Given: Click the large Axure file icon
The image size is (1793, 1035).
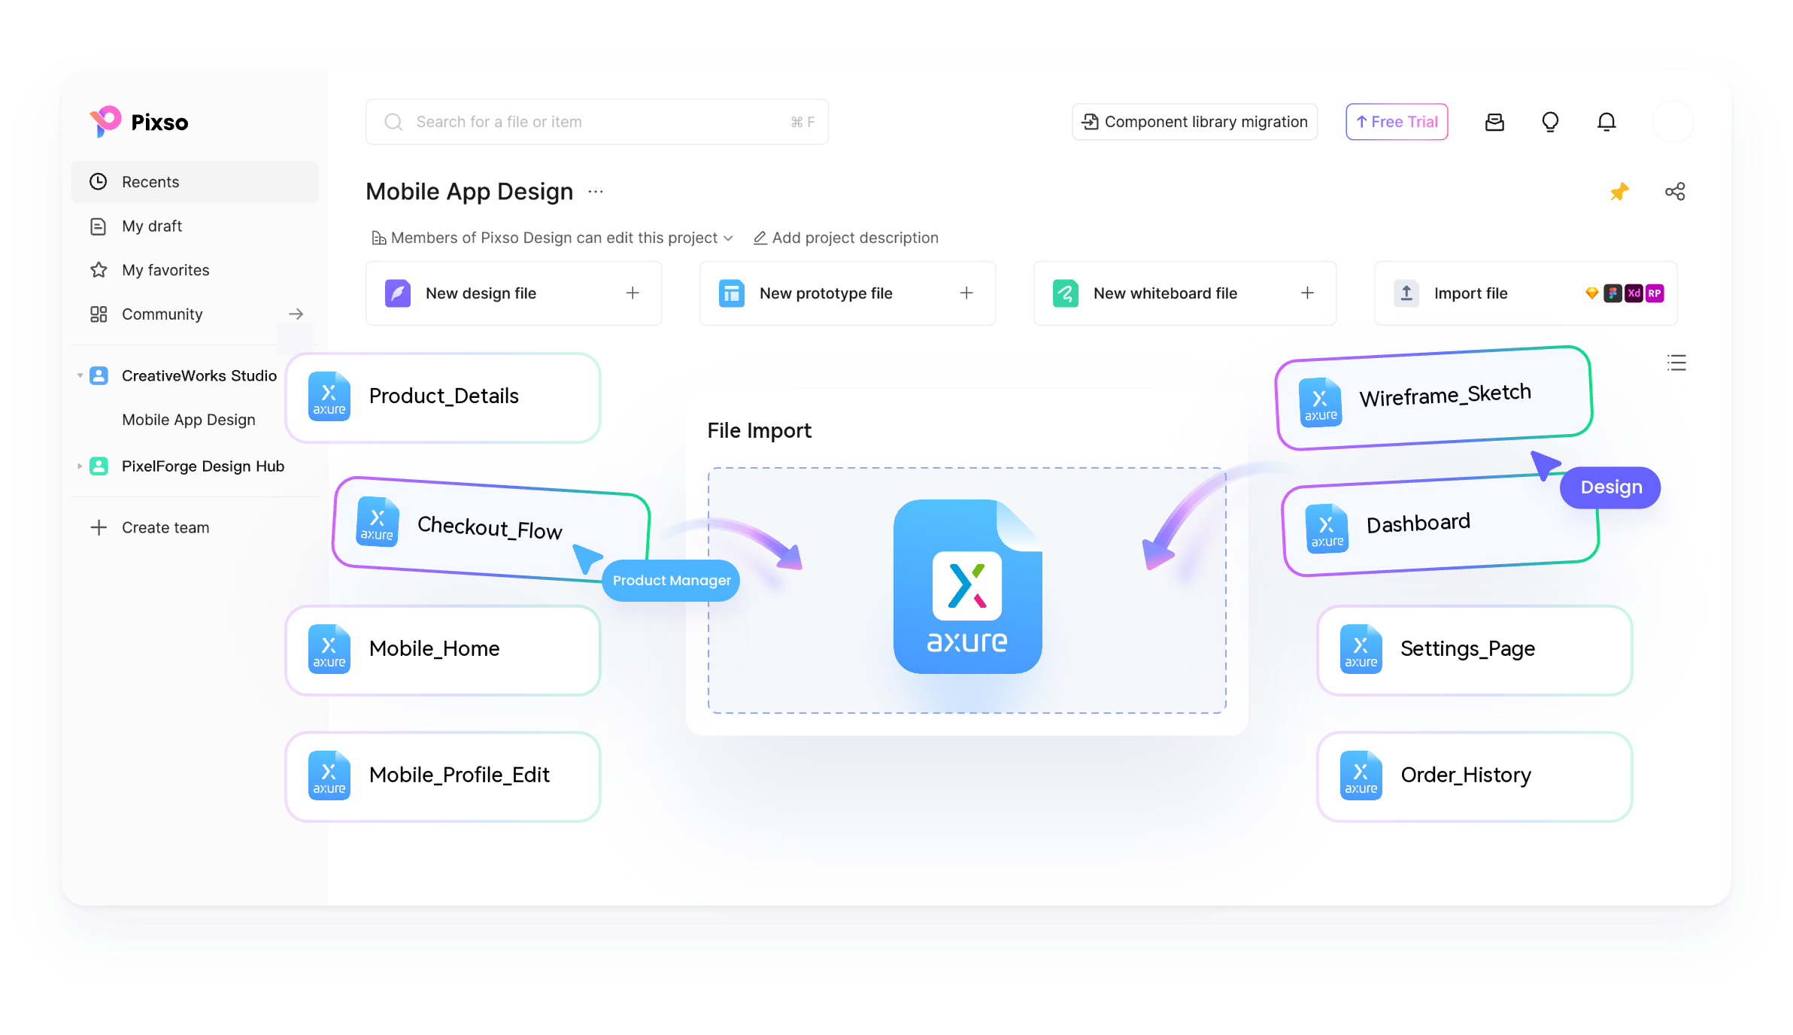Looking at the screenshot, I should click(967, 586).
